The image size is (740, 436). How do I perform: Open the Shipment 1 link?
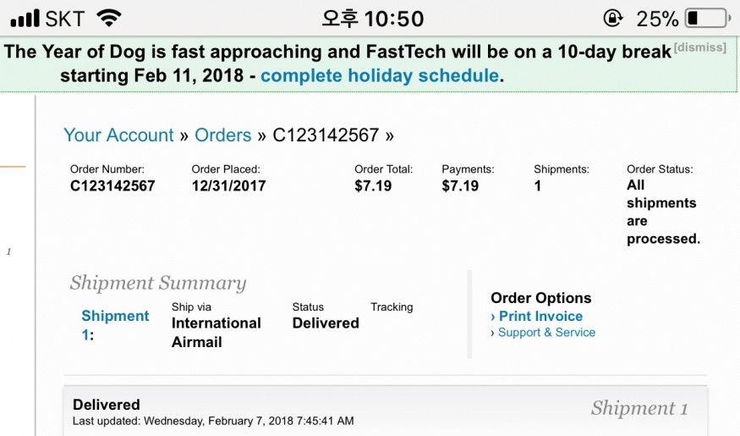115,325
